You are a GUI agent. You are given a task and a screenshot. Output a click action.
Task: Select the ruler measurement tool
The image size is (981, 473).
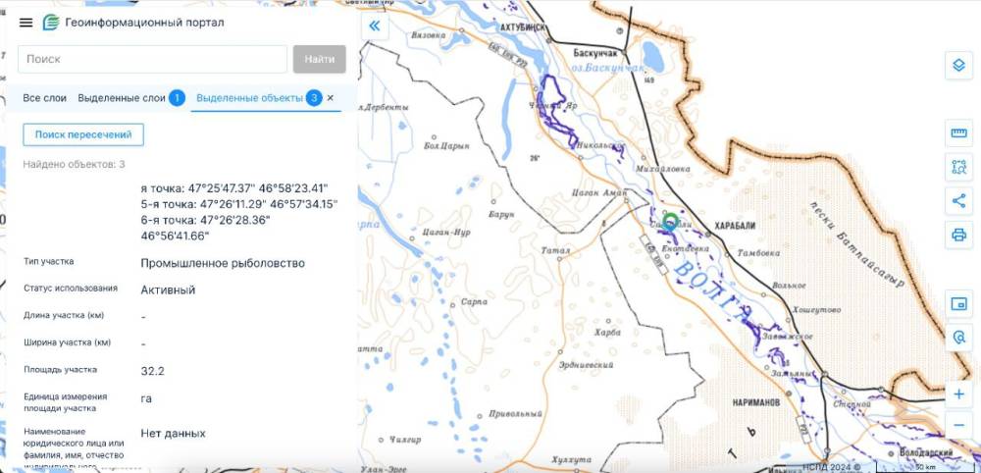click(958, 133)
